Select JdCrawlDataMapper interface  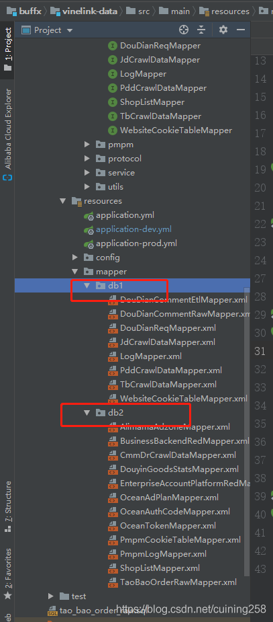click(x=160, y=60)
